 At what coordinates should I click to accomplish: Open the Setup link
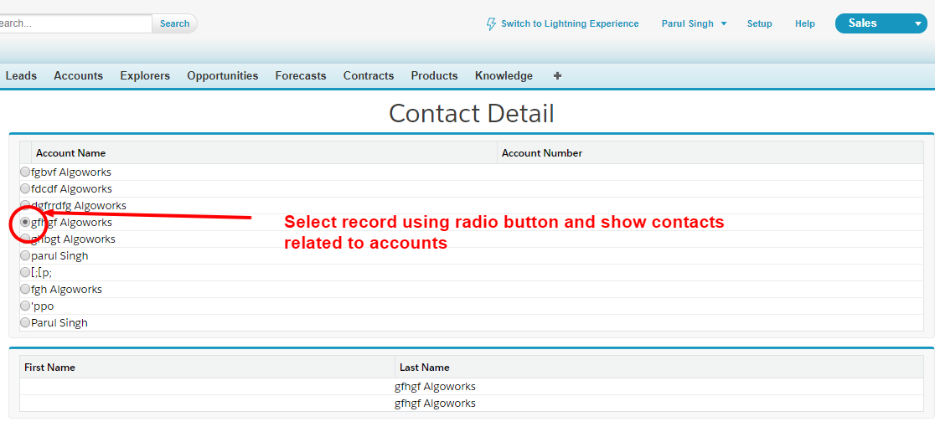click(759, 24)
